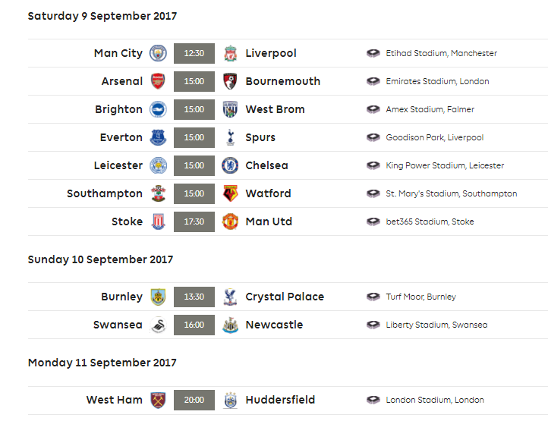Select the 20:00 West Ham fixture time
This screenshot has width=548, height=421.
194,400
